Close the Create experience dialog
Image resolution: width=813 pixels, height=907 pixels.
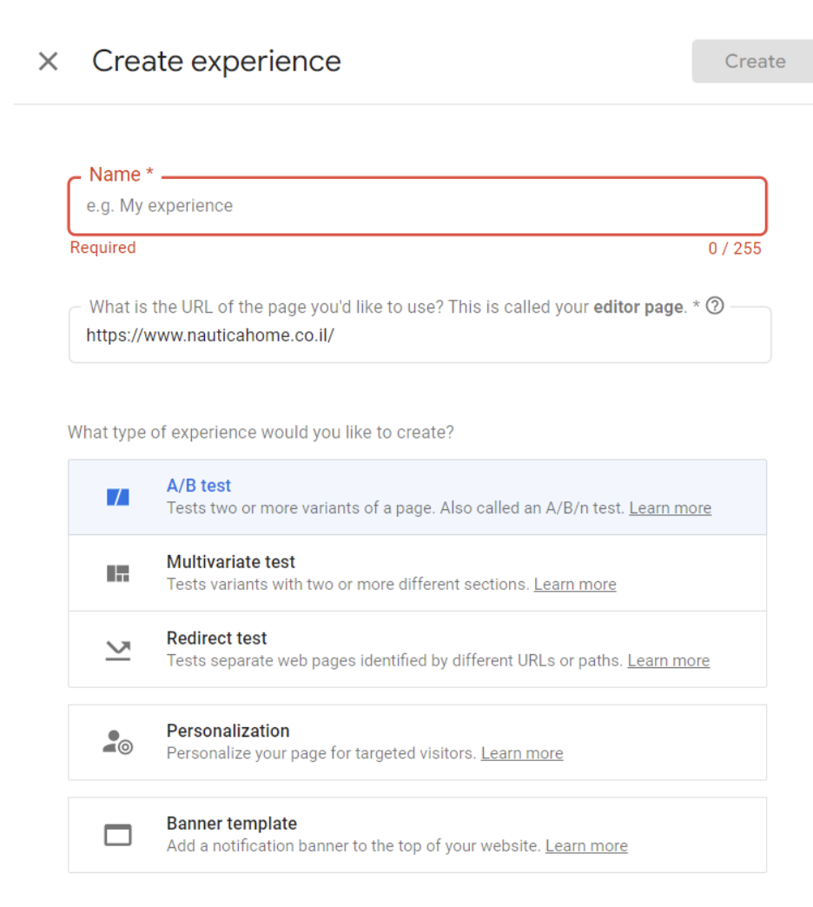tap(48, 61)
